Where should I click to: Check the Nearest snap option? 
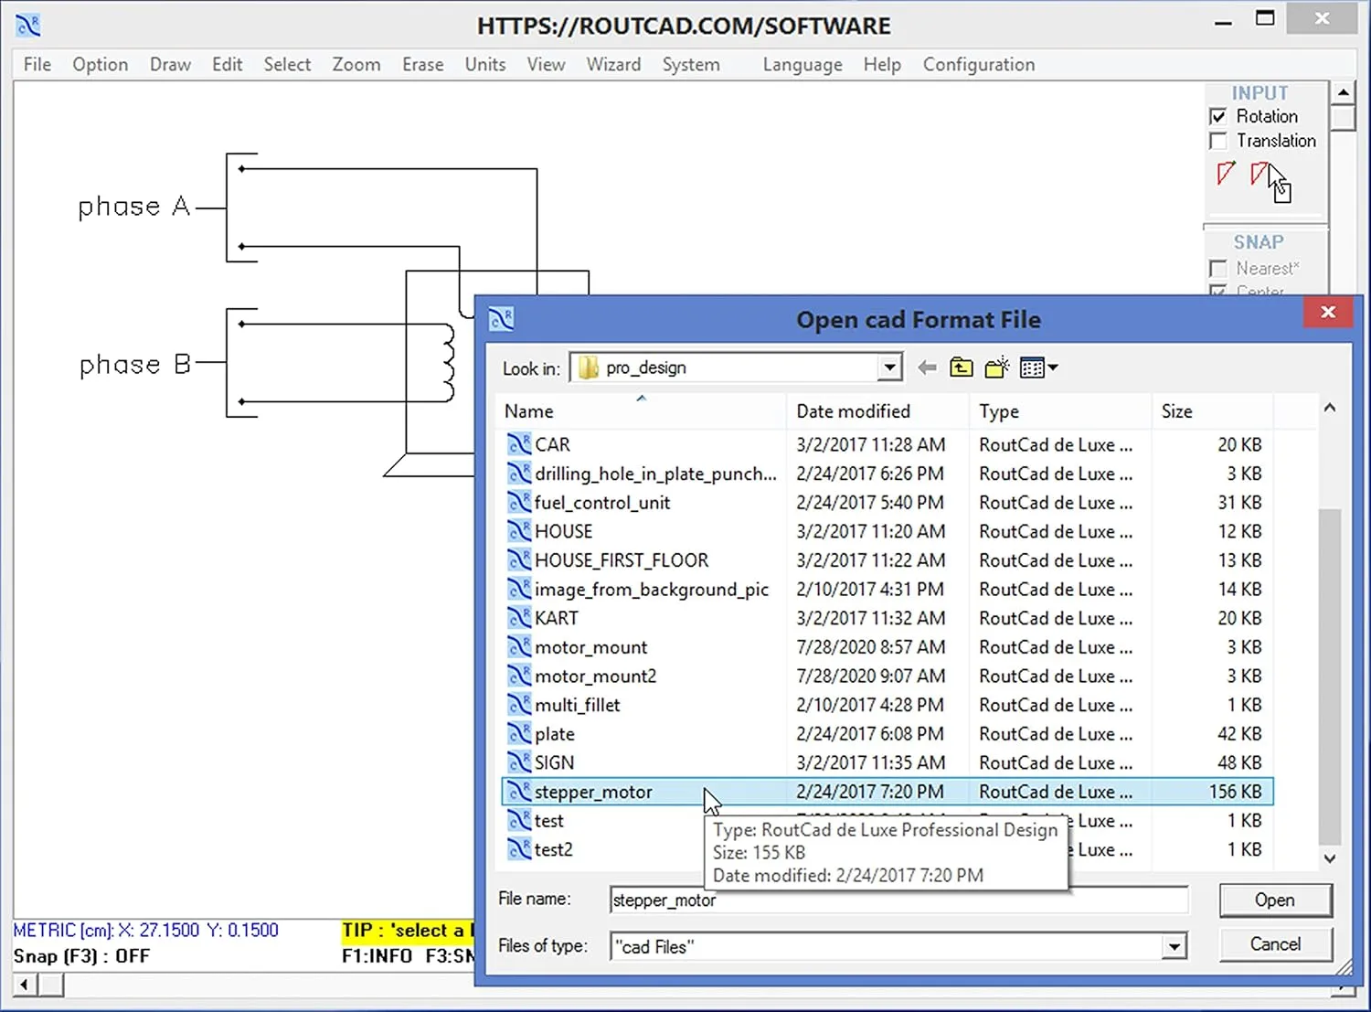(1218, 268)
